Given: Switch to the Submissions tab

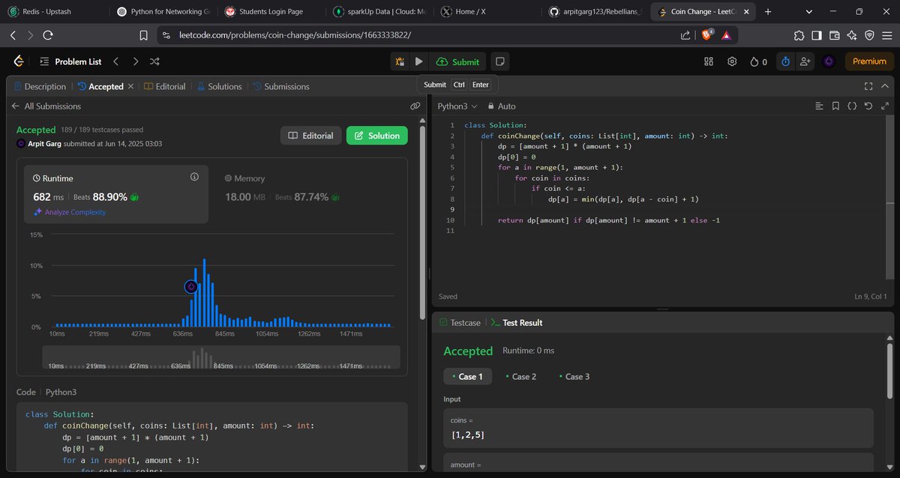Looking at the screenshot, I should (280, 86).
